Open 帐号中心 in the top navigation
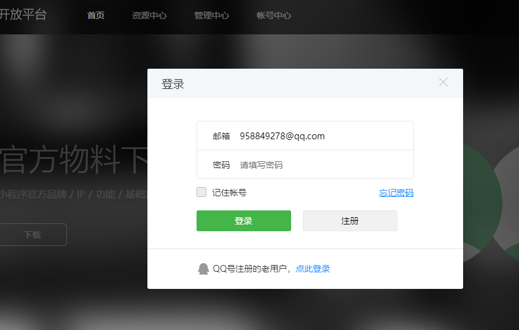The height and width of the screenshot is (330, 519). [274, 15]
